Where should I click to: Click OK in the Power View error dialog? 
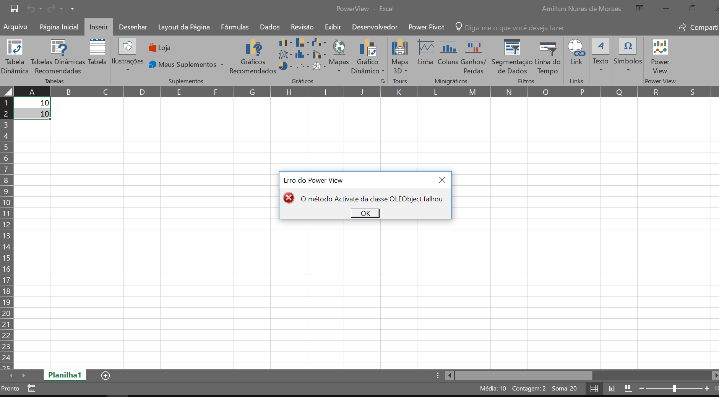tap(365, 213)
